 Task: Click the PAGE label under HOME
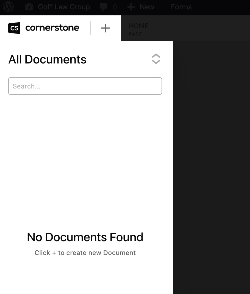tap(135, 34)
